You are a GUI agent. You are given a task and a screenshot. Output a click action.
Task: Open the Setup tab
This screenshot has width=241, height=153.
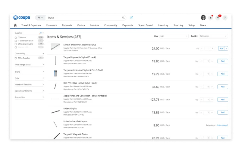pyautogui.click(x=192, y=25)
